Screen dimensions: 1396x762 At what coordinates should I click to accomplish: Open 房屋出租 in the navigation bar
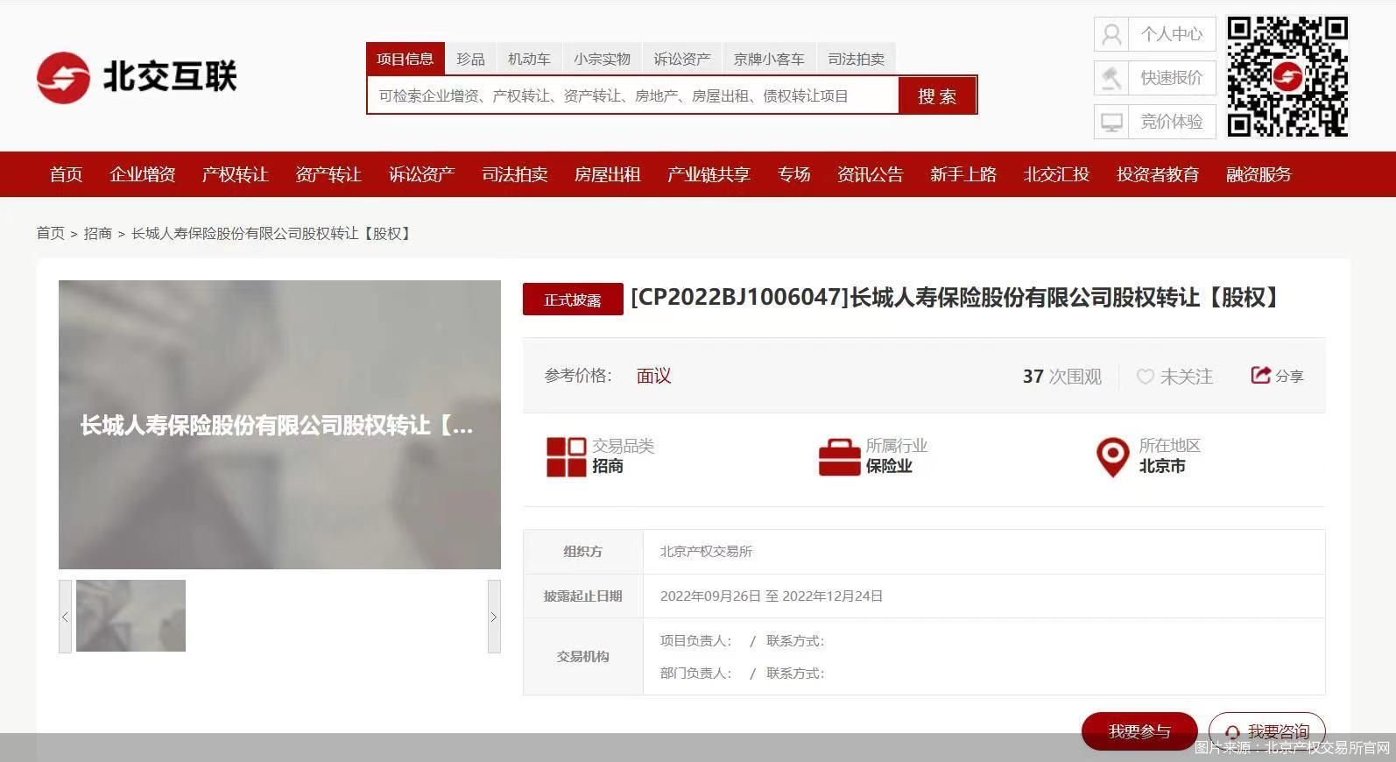[x=607, y=174]
